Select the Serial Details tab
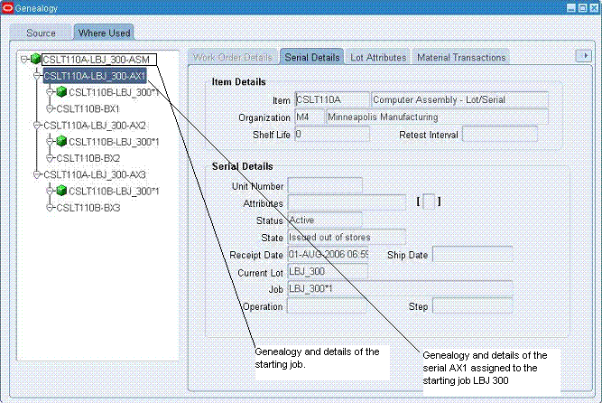Image resolution: width=602 pixels, height=403 pixels. click(x=312, y=57)
